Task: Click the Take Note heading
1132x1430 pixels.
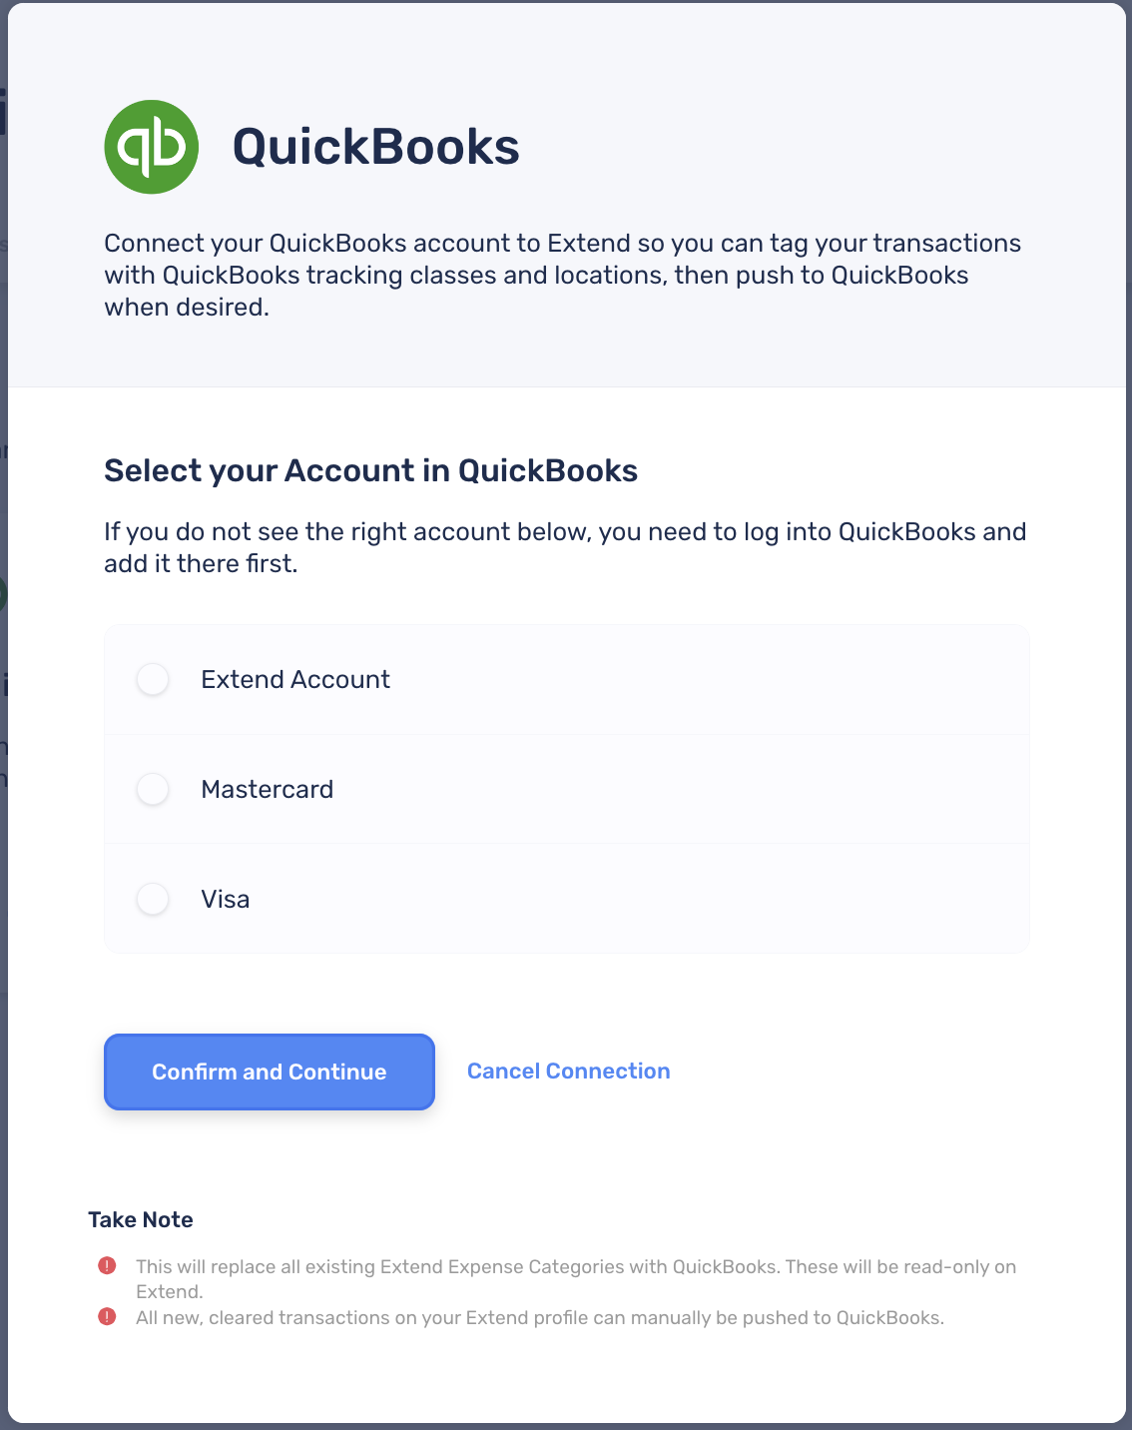Action: point(141,1219)
